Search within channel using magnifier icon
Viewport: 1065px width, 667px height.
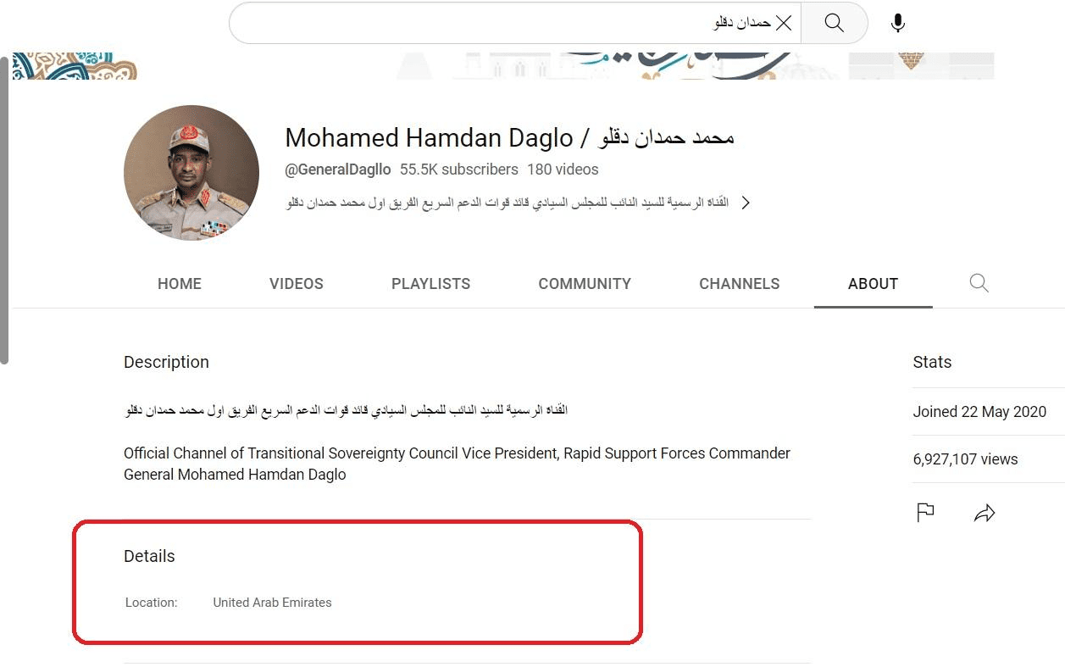coord(979,283)
